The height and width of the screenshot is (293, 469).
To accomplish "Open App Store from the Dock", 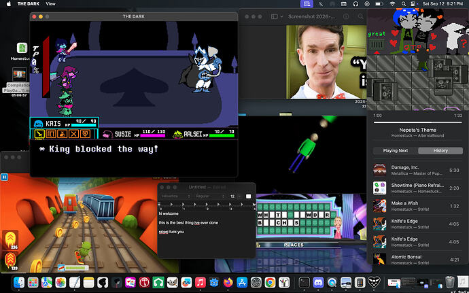I will click(242, 282).
